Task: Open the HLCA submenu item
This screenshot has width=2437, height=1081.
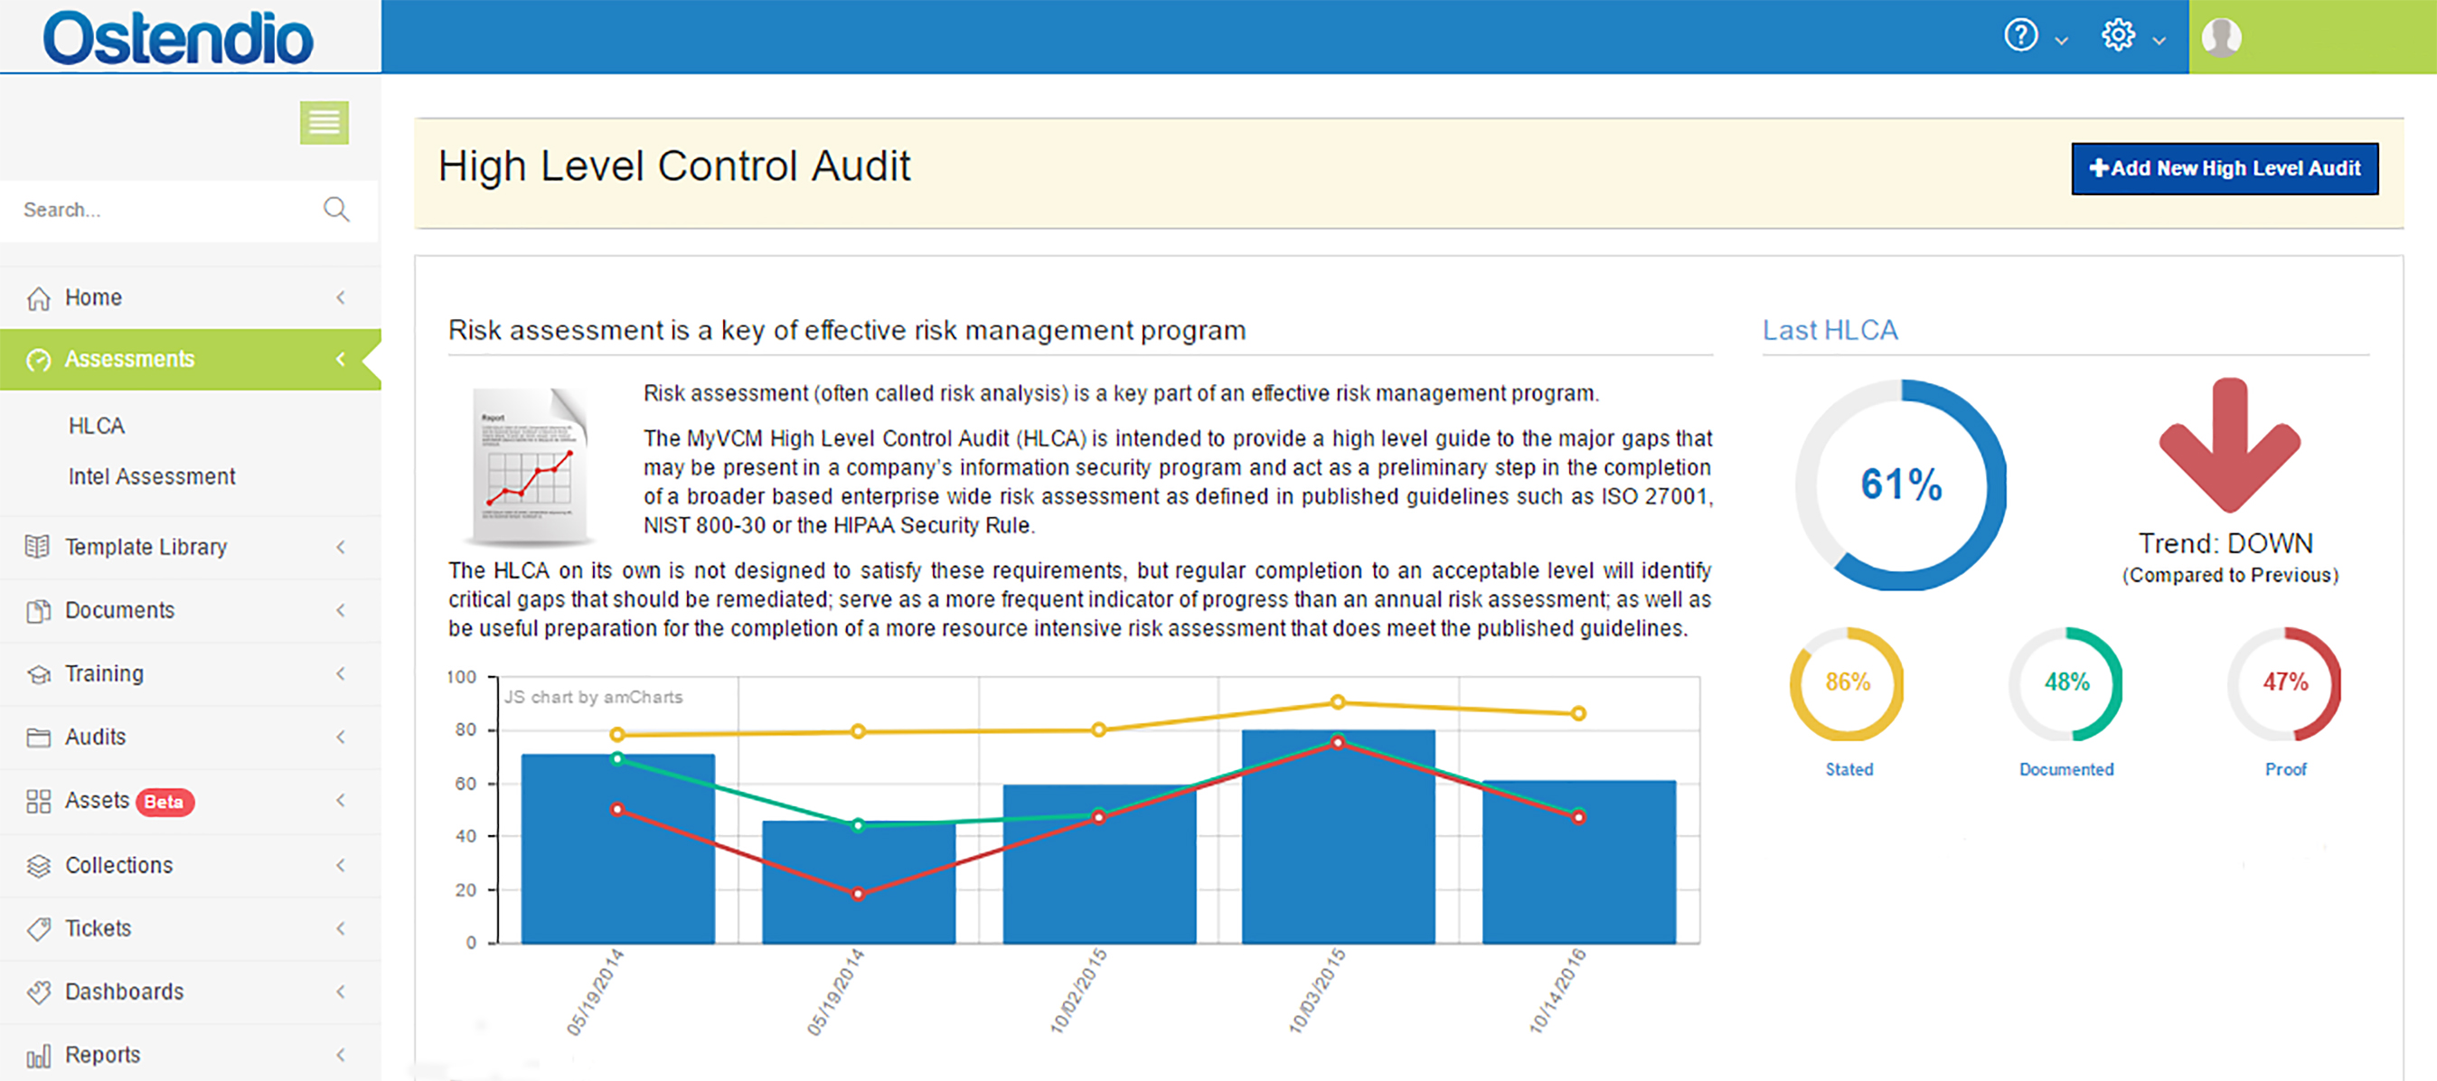Action: pos(97,426)
